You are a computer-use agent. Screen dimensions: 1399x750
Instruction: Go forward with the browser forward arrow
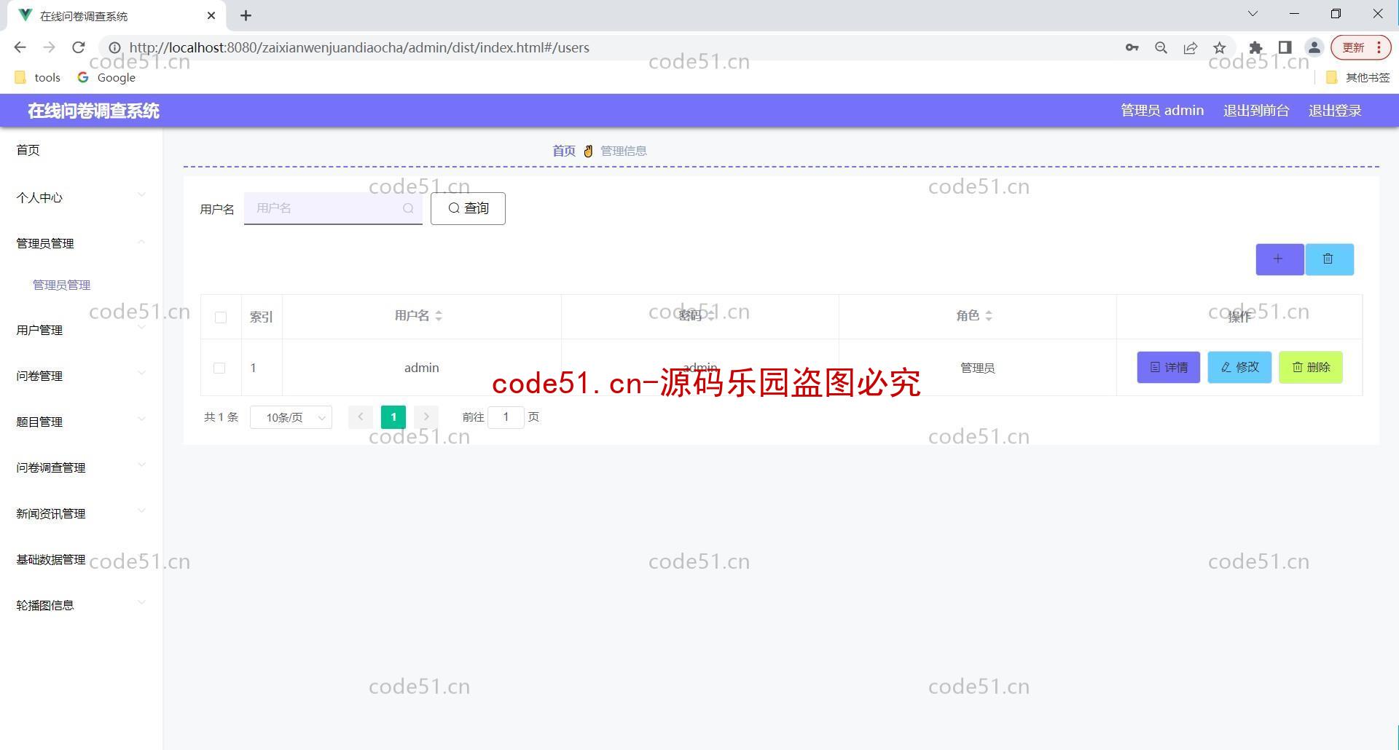click(x=49, y=47)
